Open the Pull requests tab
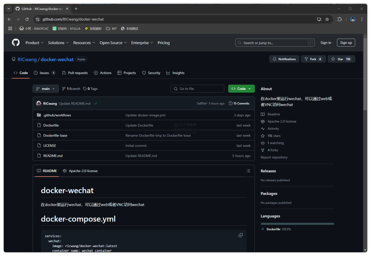This screenshot has width=371, height=256. point(75,73)
